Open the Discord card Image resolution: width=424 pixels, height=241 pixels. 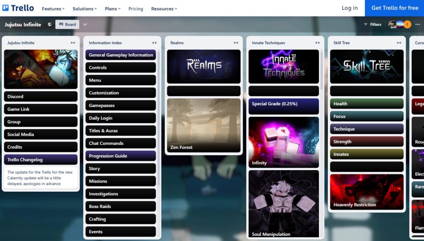[41, 96]
